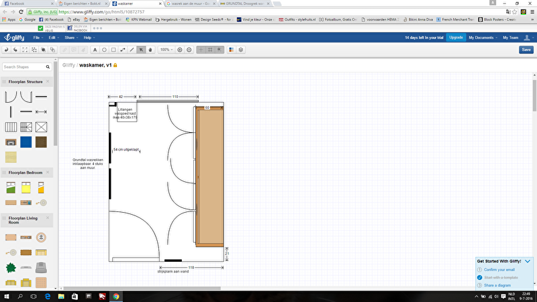The image size is (537, 302).
Task: Collapse the Get Started With Gliffy panel
Action: 528,261
